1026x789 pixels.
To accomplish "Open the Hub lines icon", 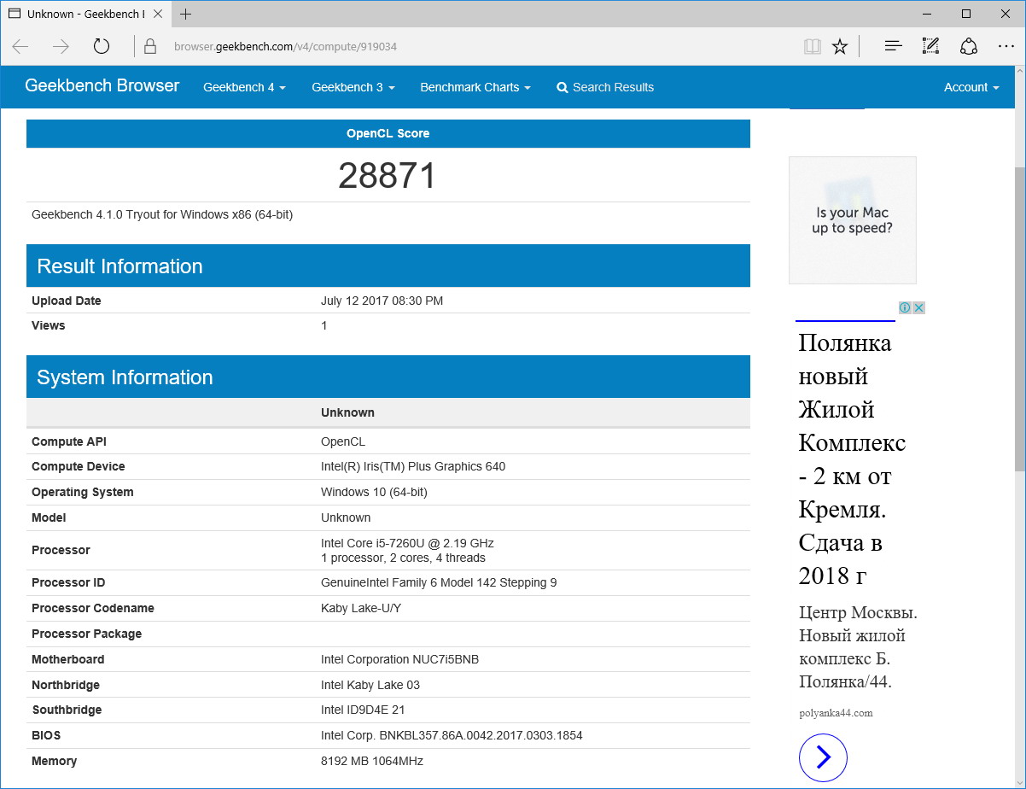I will click(893, 46).
